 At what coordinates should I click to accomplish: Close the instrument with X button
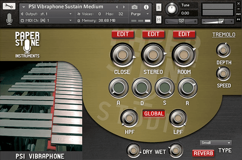[238, 4]
